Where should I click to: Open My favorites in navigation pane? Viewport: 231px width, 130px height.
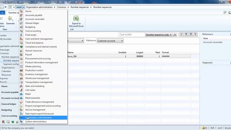pyautogui.click(x=6, y=39)
